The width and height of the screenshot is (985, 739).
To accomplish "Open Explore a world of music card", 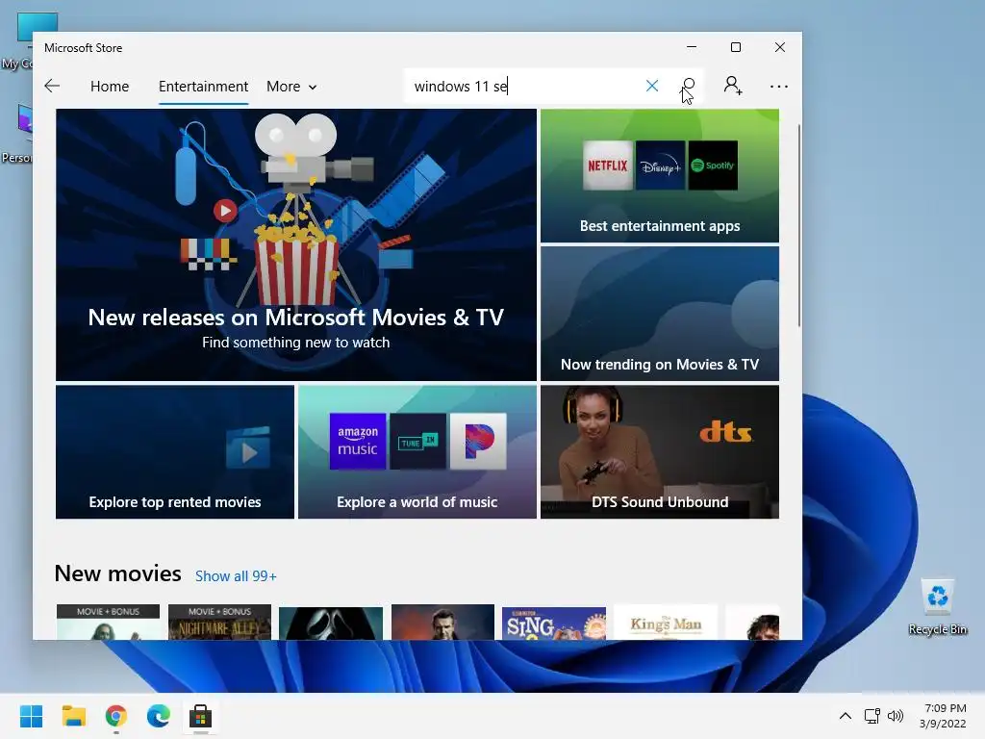I will coord(417,452).
